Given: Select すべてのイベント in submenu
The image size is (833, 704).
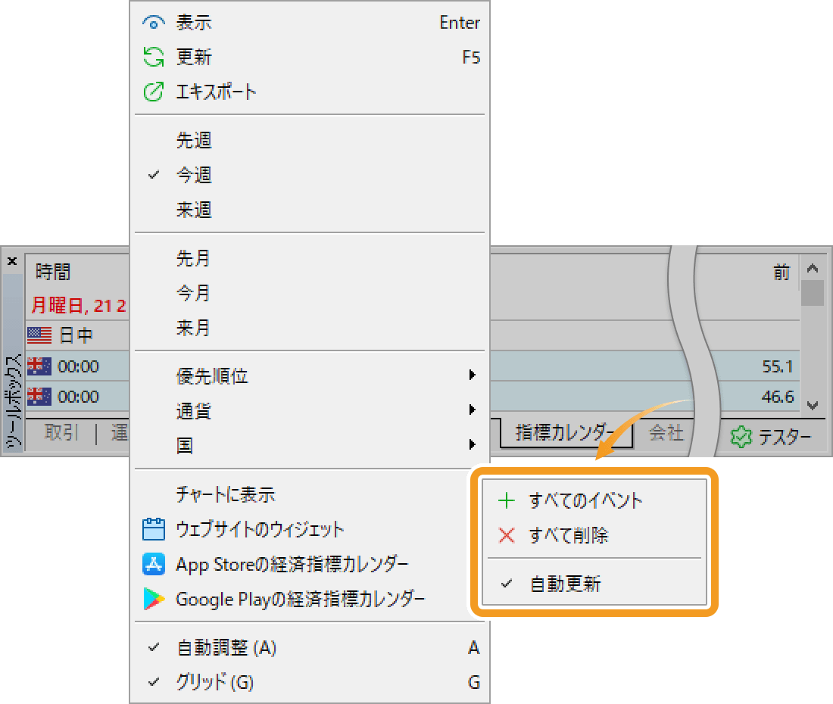Looking at the screenshot, I should pyautogui.click(x=594, y=500).
